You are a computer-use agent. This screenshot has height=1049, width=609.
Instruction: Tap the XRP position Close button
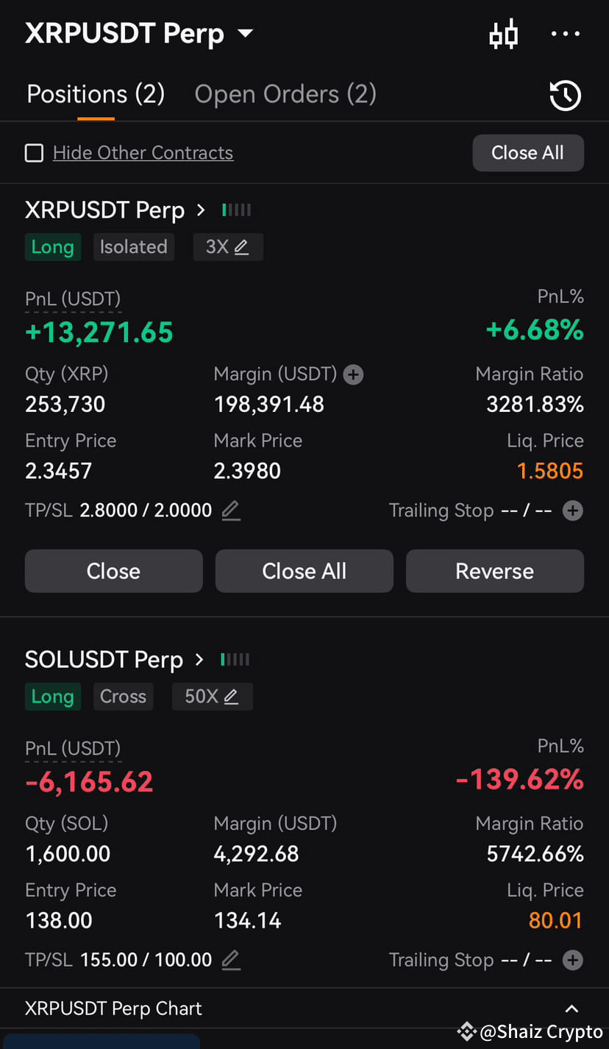click(113, 571)
